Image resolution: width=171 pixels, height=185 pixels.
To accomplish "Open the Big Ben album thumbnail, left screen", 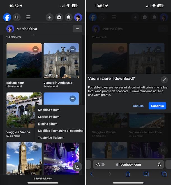I will coord(24,158).
